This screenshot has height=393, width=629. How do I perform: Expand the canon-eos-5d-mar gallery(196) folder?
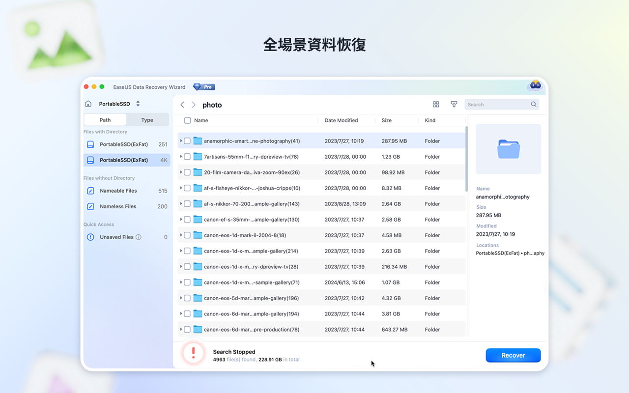[x=181, y=298]
